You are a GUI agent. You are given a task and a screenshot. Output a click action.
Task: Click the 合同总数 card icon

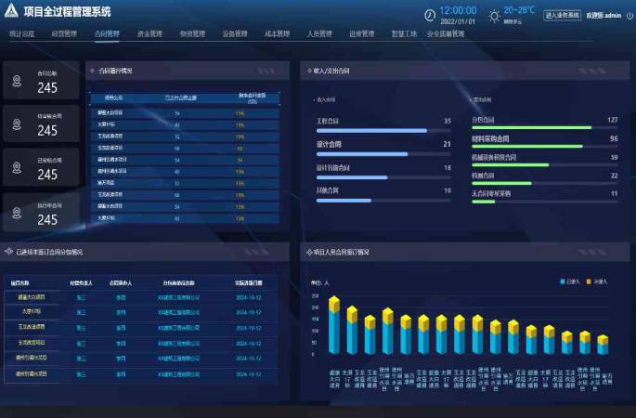[16, 82]
